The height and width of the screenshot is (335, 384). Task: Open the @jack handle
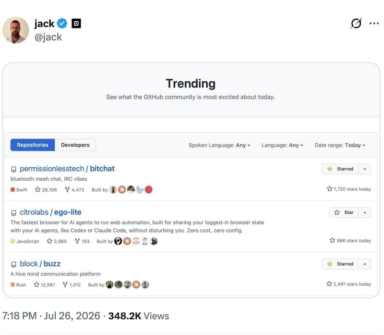48,37
